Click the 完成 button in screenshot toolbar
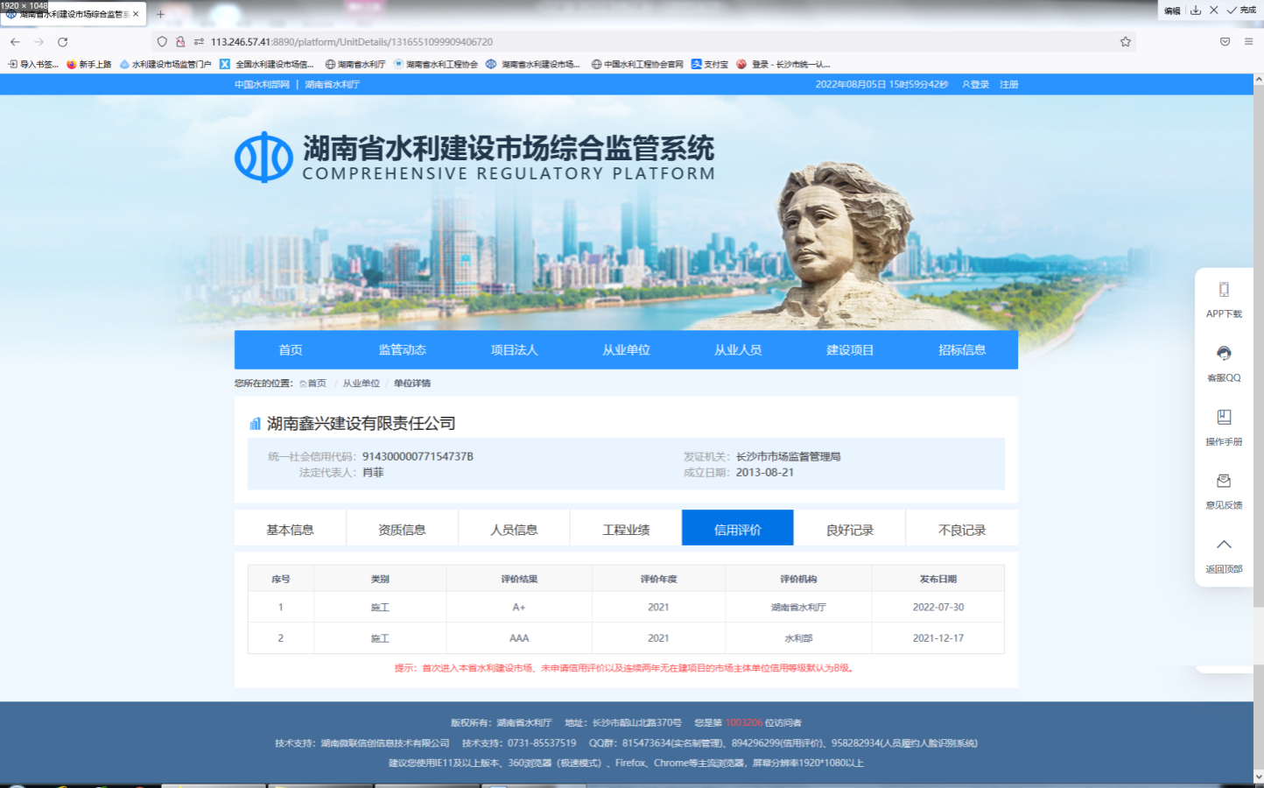Image resolution: width=1264 pixels, height=788 pixels. (1241, 11)
